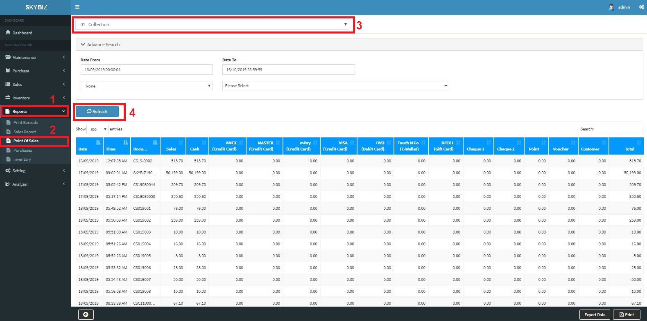Click the Print button at bottom right
Viewport: 647px width, 321px height.
(x=626, y=314)
